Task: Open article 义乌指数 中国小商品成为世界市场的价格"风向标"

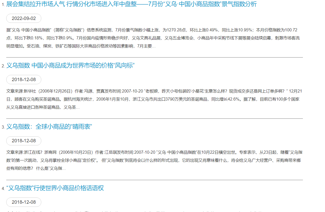Action: tap(70, 66)
